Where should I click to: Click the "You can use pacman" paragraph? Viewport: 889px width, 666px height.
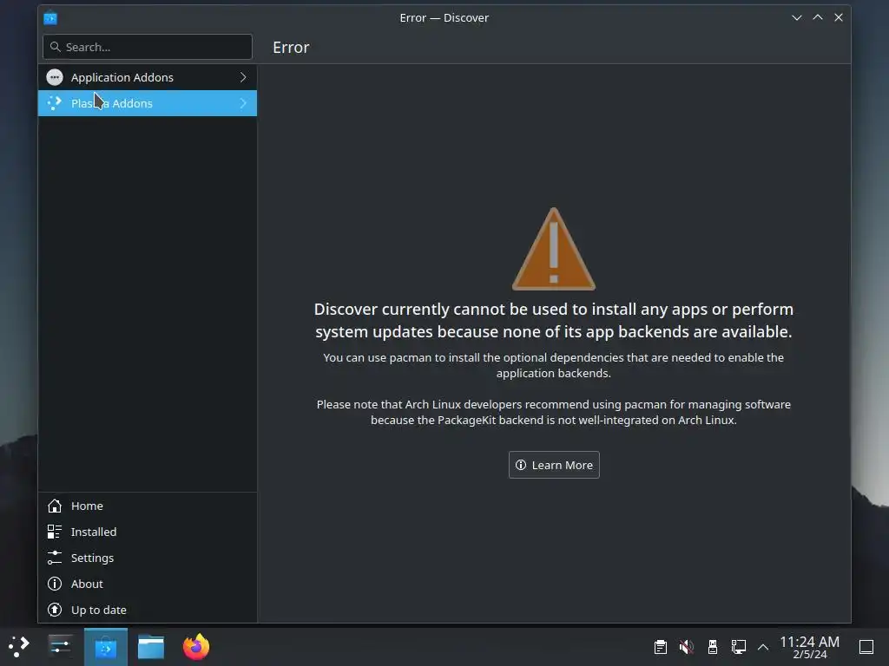tap(553, 365)
